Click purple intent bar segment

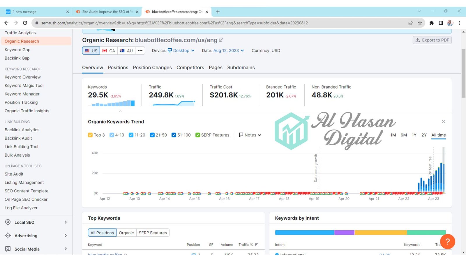click(344, 233)
